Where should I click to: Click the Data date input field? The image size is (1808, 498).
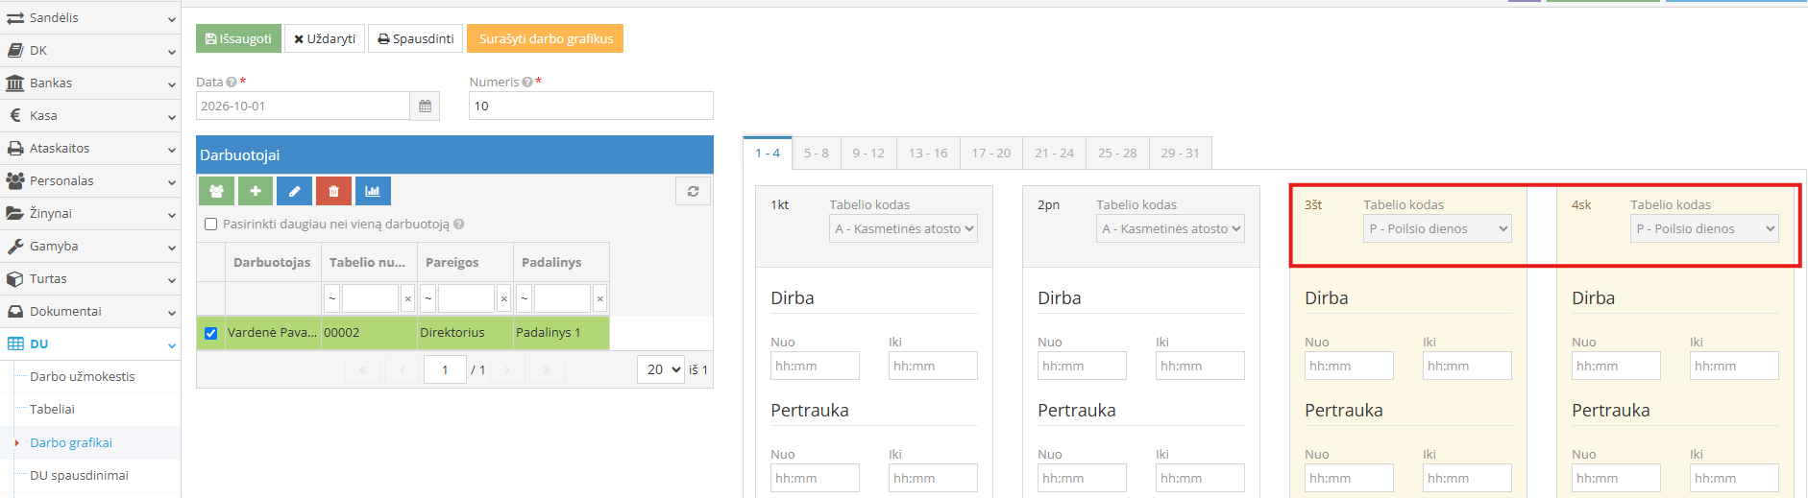point(303,107)
